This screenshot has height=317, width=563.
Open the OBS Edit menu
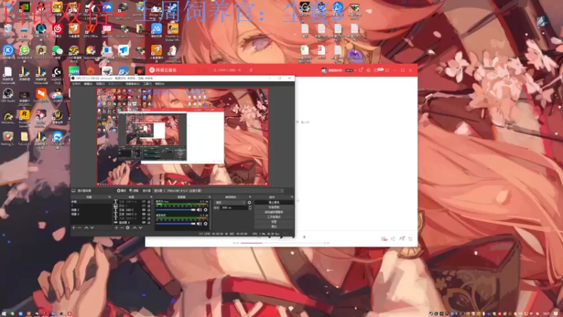(88, 84)
